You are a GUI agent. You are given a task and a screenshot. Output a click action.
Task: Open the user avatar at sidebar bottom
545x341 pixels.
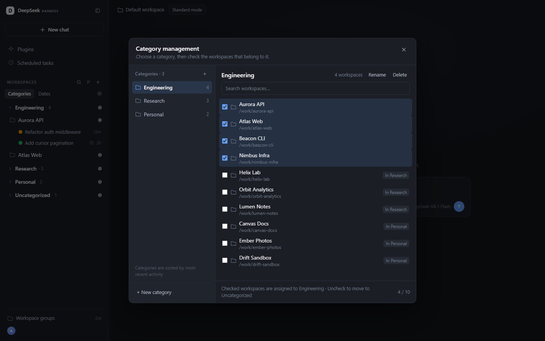(11, 331)
